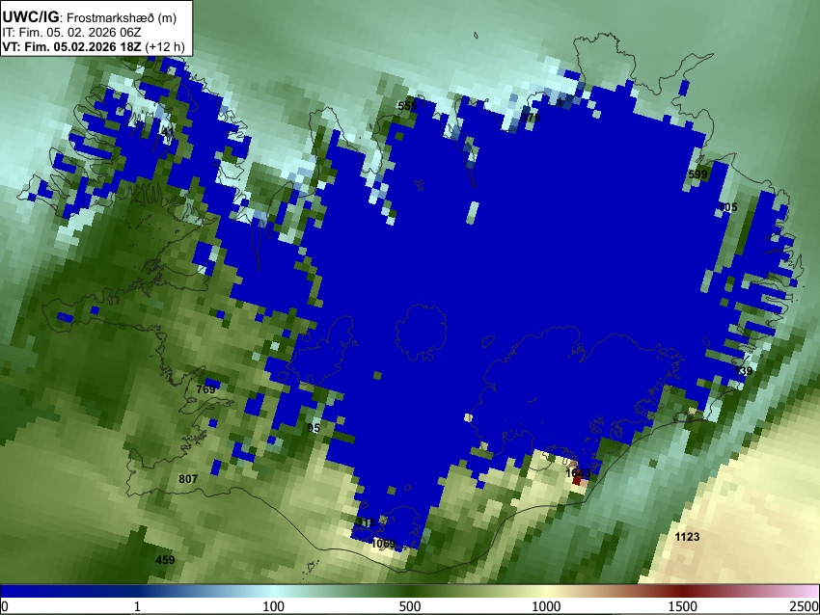Image resolution: width=820 pixels, height=615 pixels.
Task: Click the 0 tick label on the colorbar
Action: [x=5, y=606]
